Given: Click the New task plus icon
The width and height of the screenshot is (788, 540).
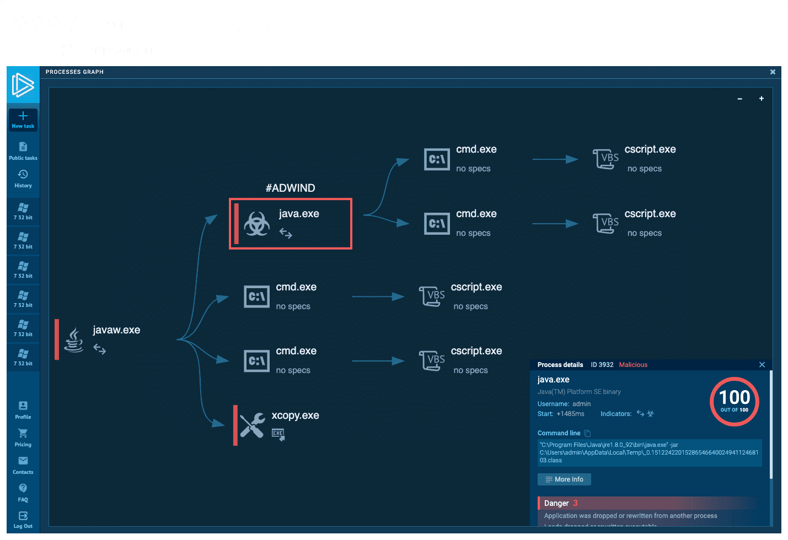Looking at the screenshot, I should pos(23,116).
